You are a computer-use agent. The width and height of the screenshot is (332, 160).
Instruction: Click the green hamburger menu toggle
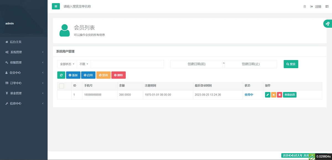pyautogui.click(x=56, y=6)
